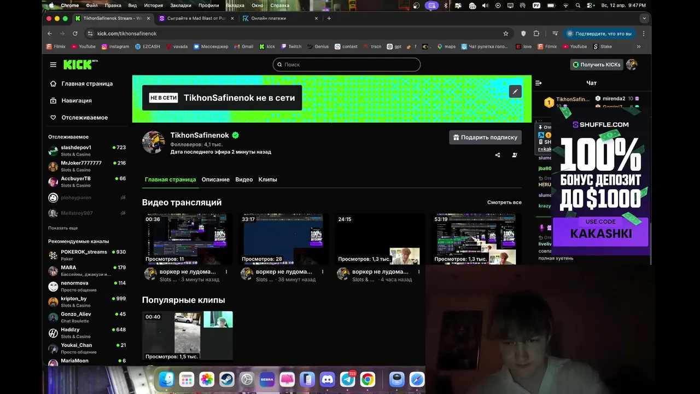Switch to Видео tab
Viewport: 700px width, 394px height.
point(244,179)
